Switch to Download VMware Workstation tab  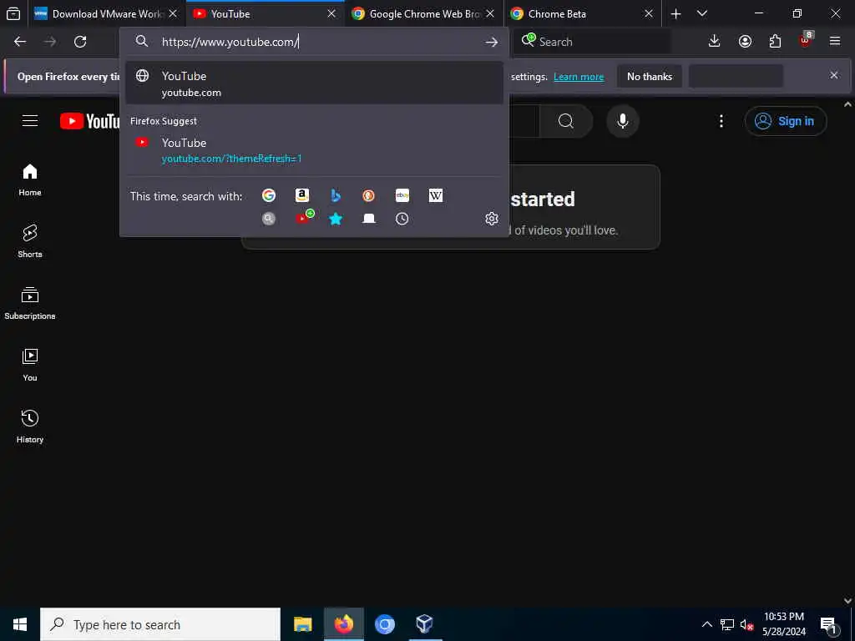(x=106, y=14)
